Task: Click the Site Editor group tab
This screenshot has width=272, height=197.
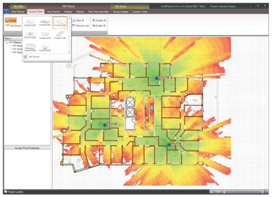Action: (x=19, y=6)
